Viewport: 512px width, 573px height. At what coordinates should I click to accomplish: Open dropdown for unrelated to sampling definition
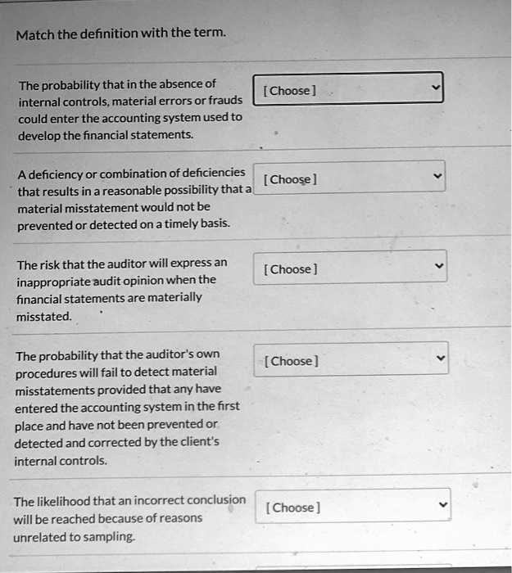pyautogui.click(x=353, y=506)
